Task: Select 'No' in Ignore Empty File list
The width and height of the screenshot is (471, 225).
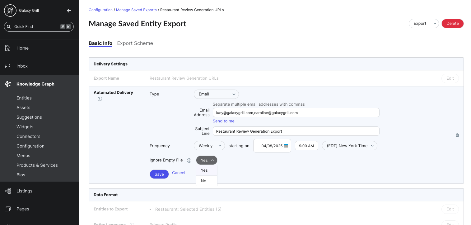Action: (x=204, y=181)
